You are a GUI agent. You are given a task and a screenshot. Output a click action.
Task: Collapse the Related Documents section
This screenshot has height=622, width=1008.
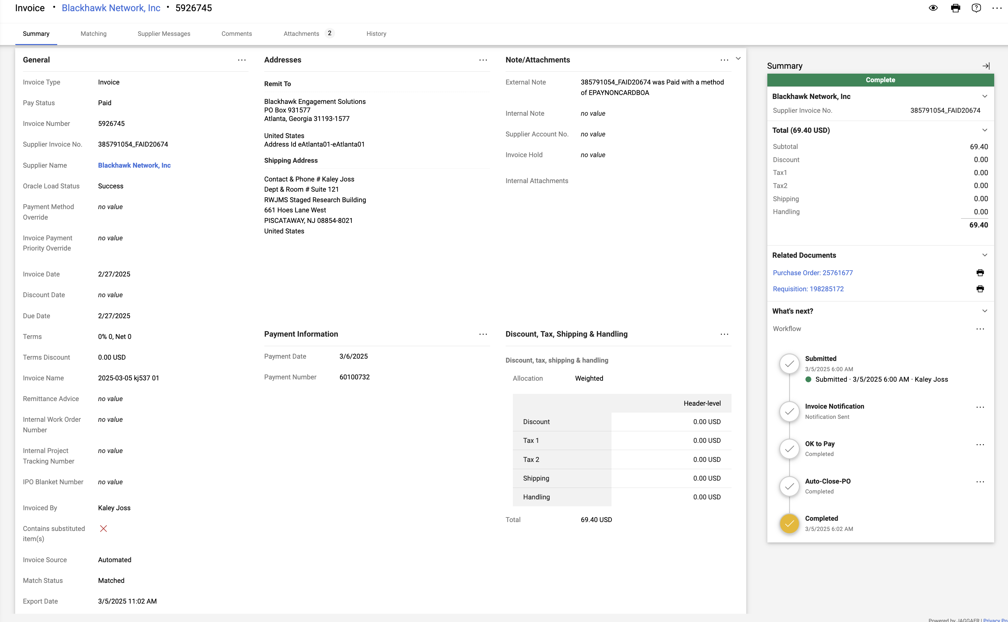985,255
